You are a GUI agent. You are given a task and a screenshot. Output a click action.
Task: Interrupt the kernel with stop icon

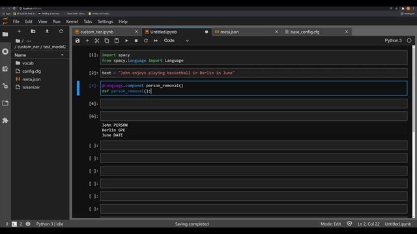[136, 40]
